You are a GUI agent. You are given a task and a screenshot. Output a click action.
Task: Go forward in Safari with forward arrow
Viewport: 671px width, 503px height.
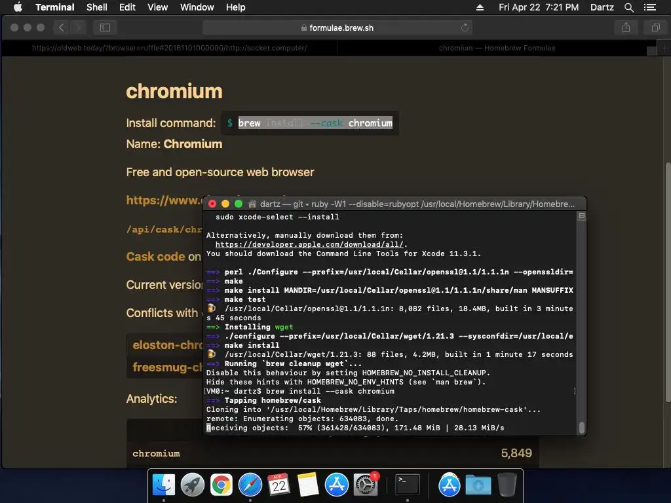(78, 28)
